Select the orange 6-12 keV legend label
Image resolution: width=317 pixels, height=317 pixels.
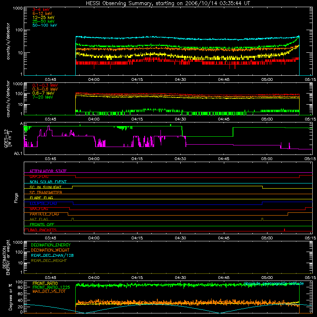click(42, 13)
